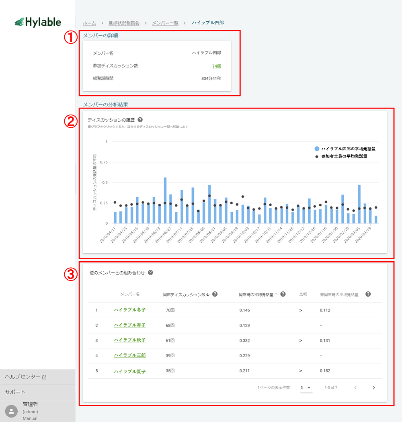Go to next page of member table
The image size is (402, 422).
pyautogui.click(x=373, y=388)
